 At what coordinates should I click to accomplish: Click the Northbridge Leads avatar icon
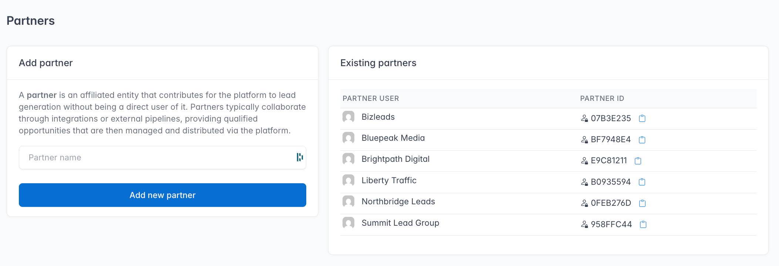click(348, 201)
